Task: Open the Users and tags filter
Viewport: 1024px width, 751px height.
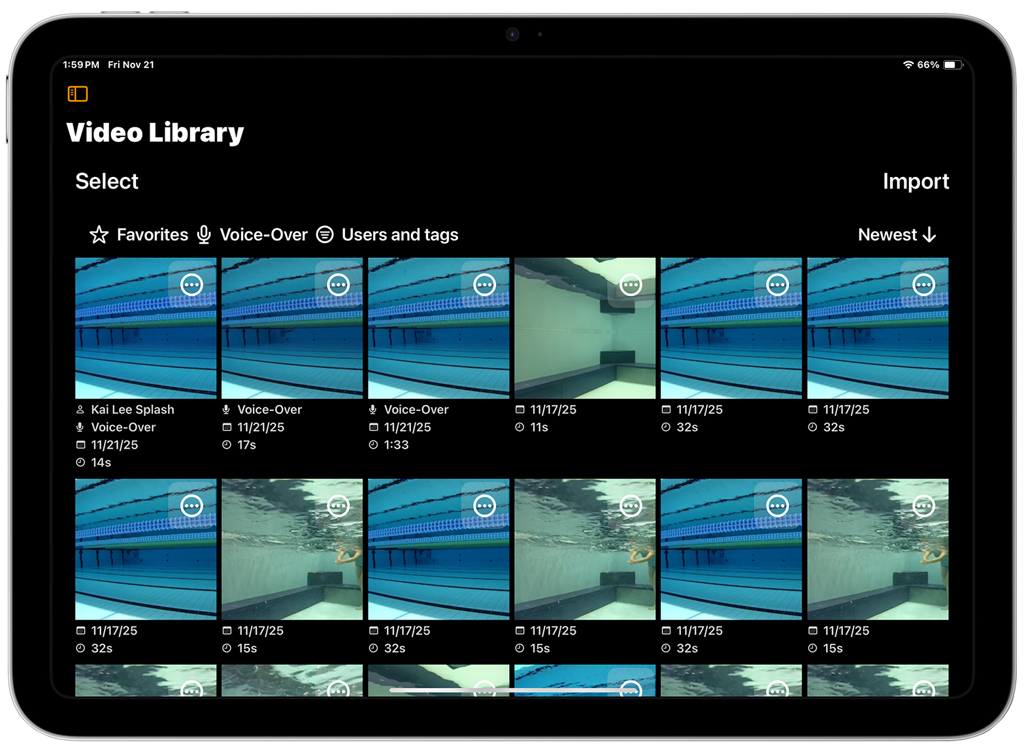Action: click(388, 234)
